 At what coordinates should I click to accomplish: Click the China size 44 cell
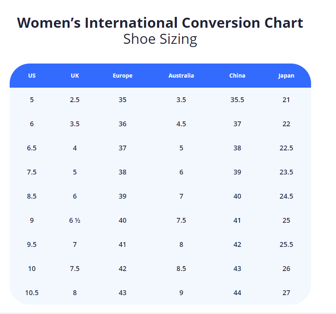(237, 293)
